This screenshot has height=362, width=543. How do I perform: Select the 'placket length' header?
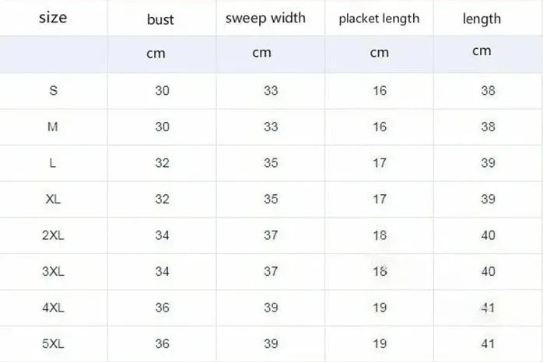[x=379, y=19]
